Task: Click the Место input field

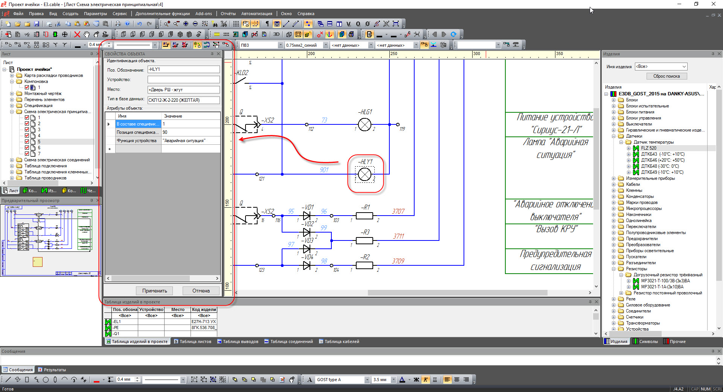Action: tap(183, 90)
